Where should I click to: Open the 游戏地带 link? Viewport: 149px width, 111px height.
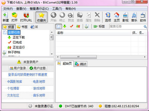click(x=39, y=88)
